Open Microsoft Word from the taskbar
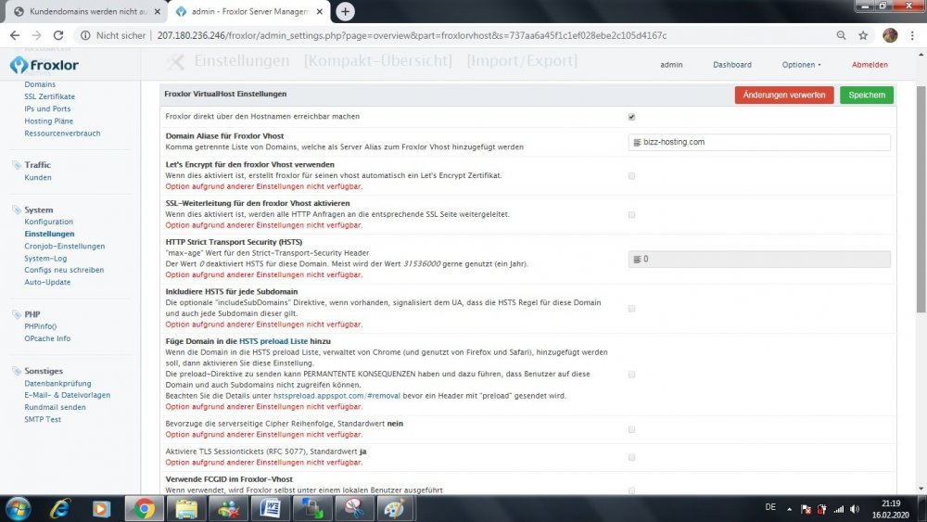Screen dimensions: 927x522 tap(270, 508)
